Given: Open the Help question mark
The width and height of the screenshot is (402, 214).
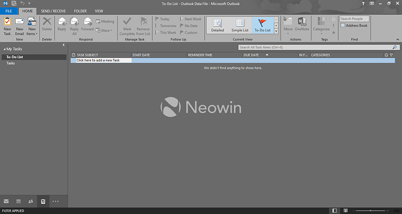Looking at the screenshot, I should (363, 4).
